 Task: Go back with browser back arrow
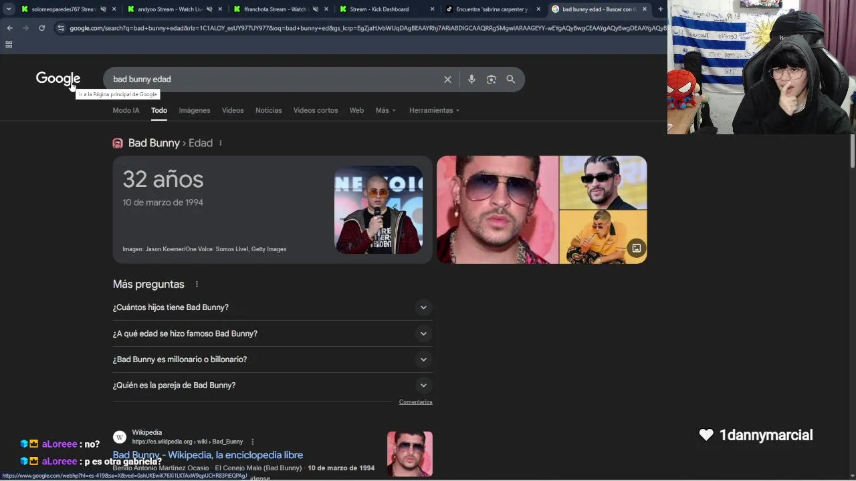(x=9, y=28)
